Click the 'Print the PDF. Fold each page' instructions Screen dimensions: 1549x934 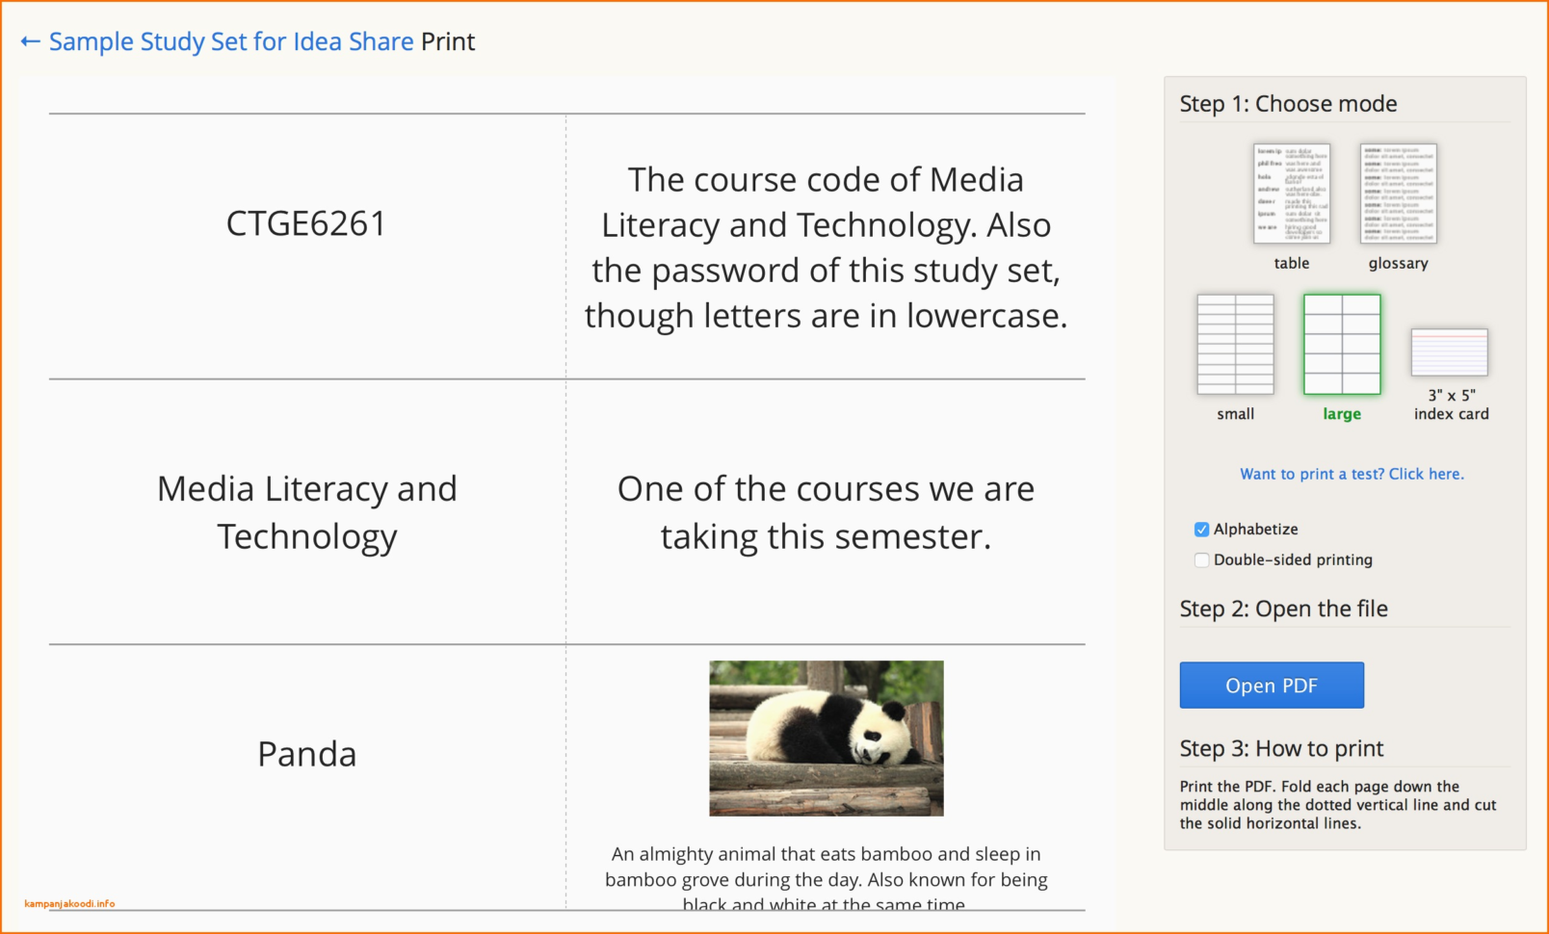click(x=1338, y=805)
